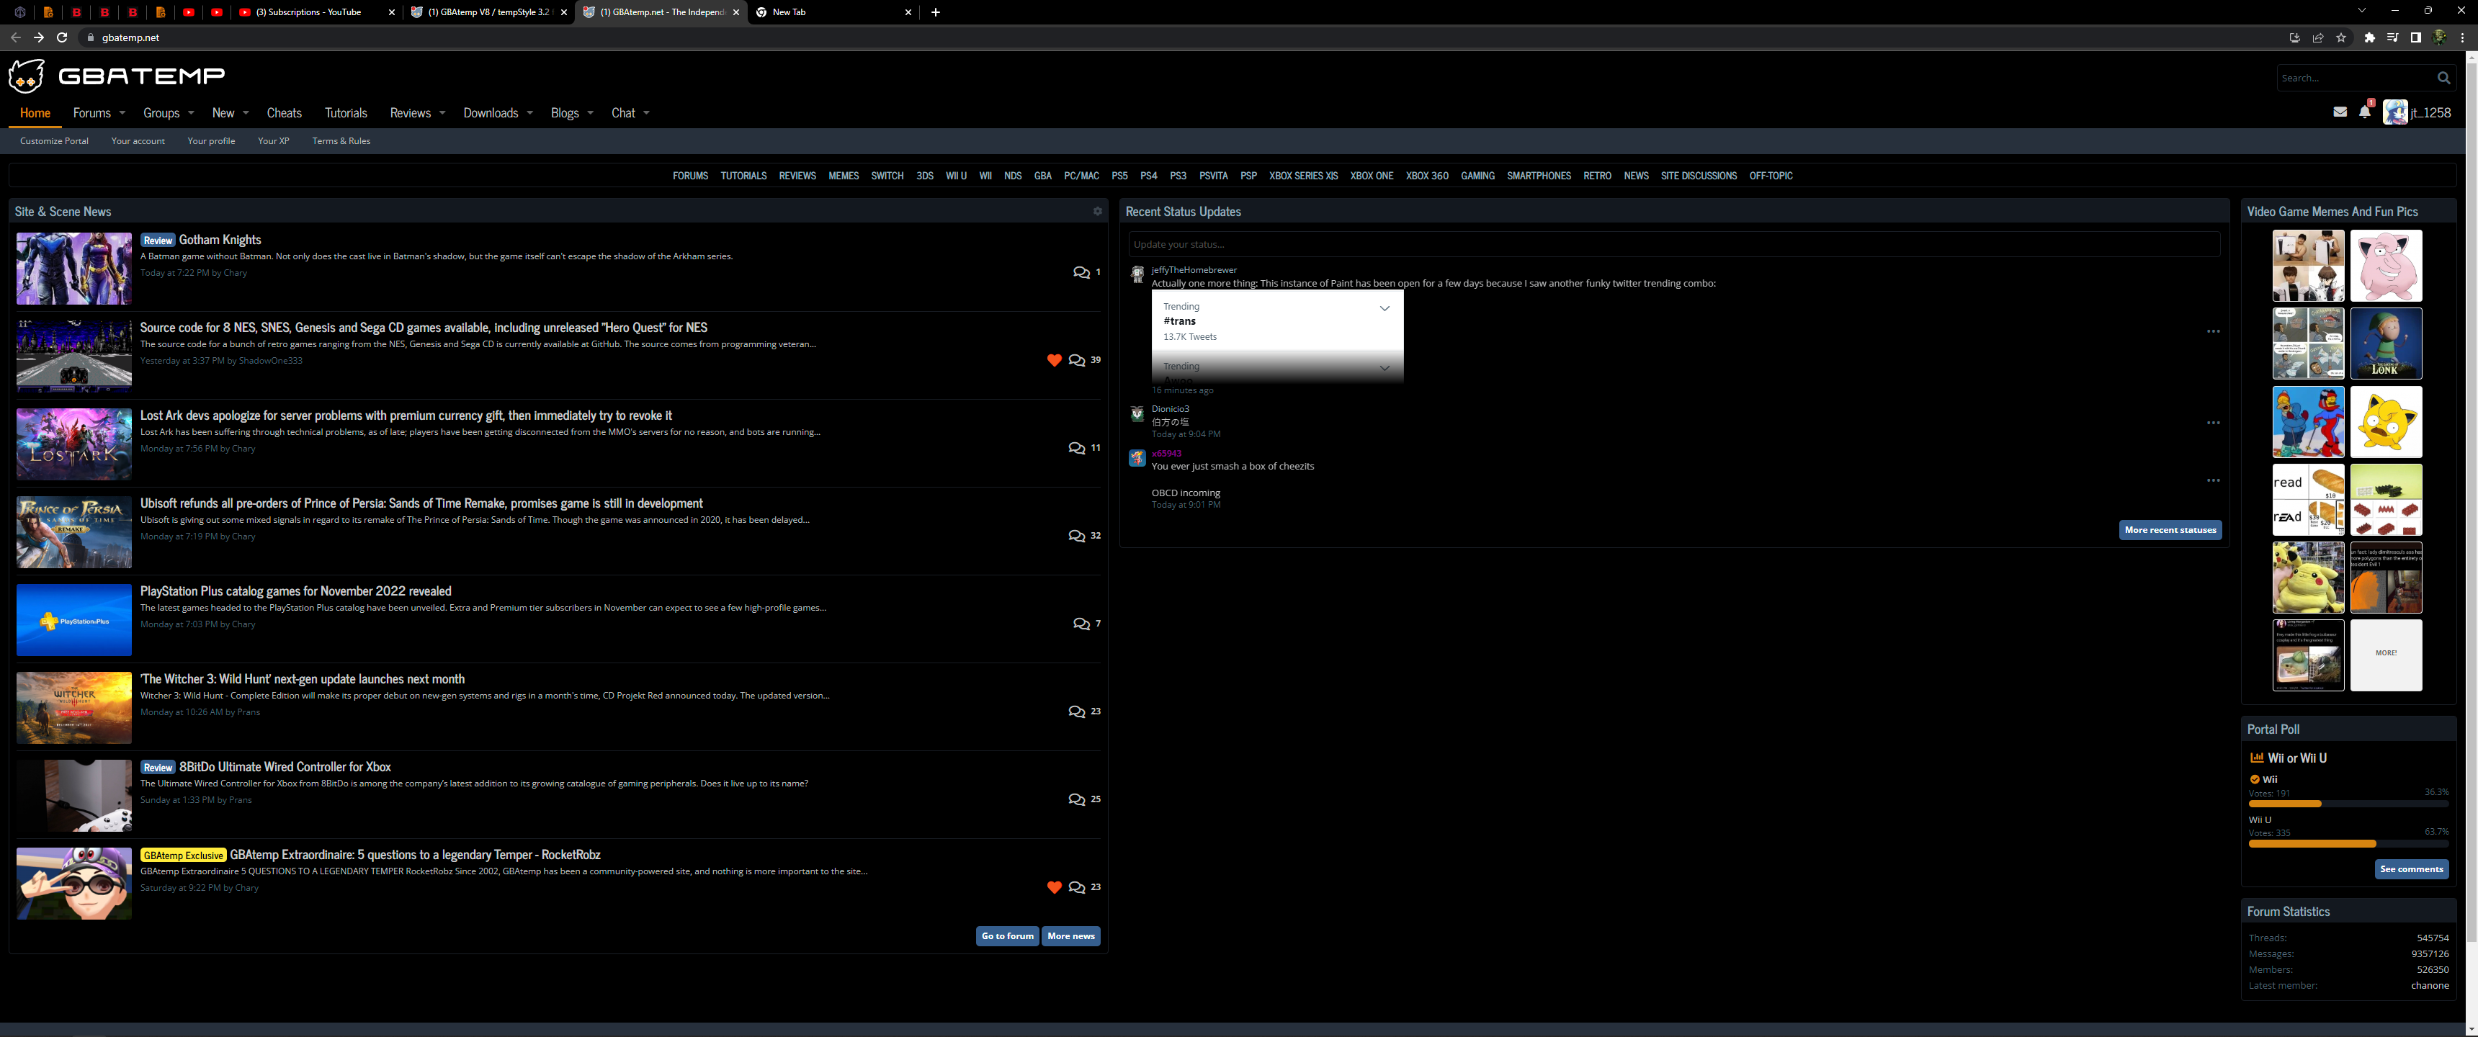Toggle the browser side panel icon

[2415, 37]
